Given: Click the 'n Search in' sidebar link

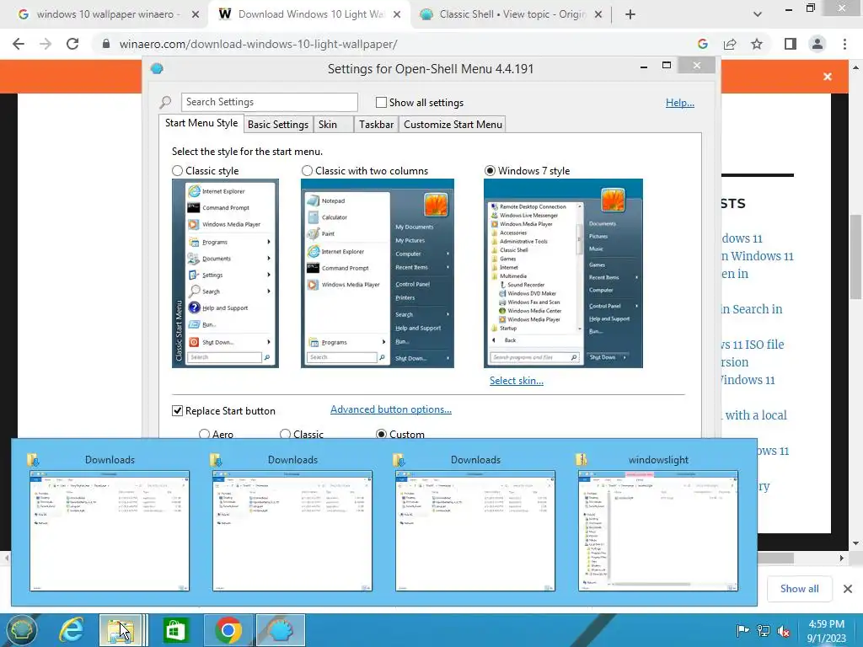Looking at the screenshot, I should pos(752,309).
